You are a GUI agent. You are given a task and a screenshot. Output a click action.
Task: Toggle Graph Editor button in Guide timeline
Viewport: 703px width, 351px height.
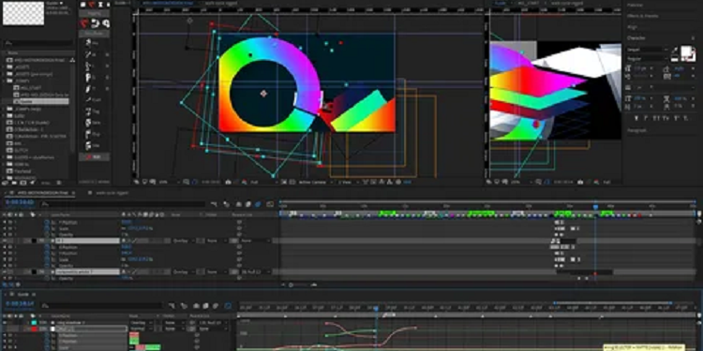pos(228,306)
